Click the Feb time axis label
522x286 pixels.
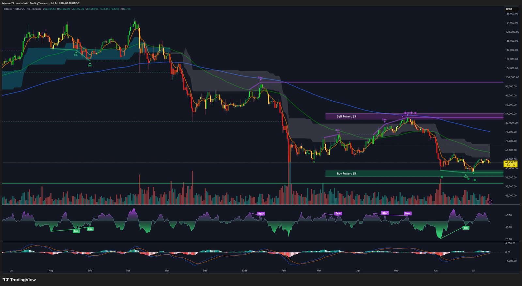(x=284, y=271)
